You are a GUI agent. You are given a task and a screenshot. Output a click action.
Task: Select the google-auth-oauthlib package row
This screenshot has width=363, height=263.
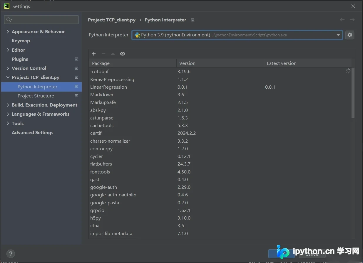tap(220, 195)
